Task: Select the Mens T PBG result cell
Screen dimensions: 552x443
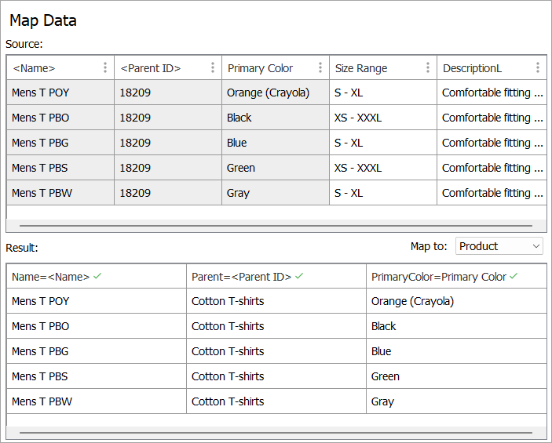Action: point(41,351)
